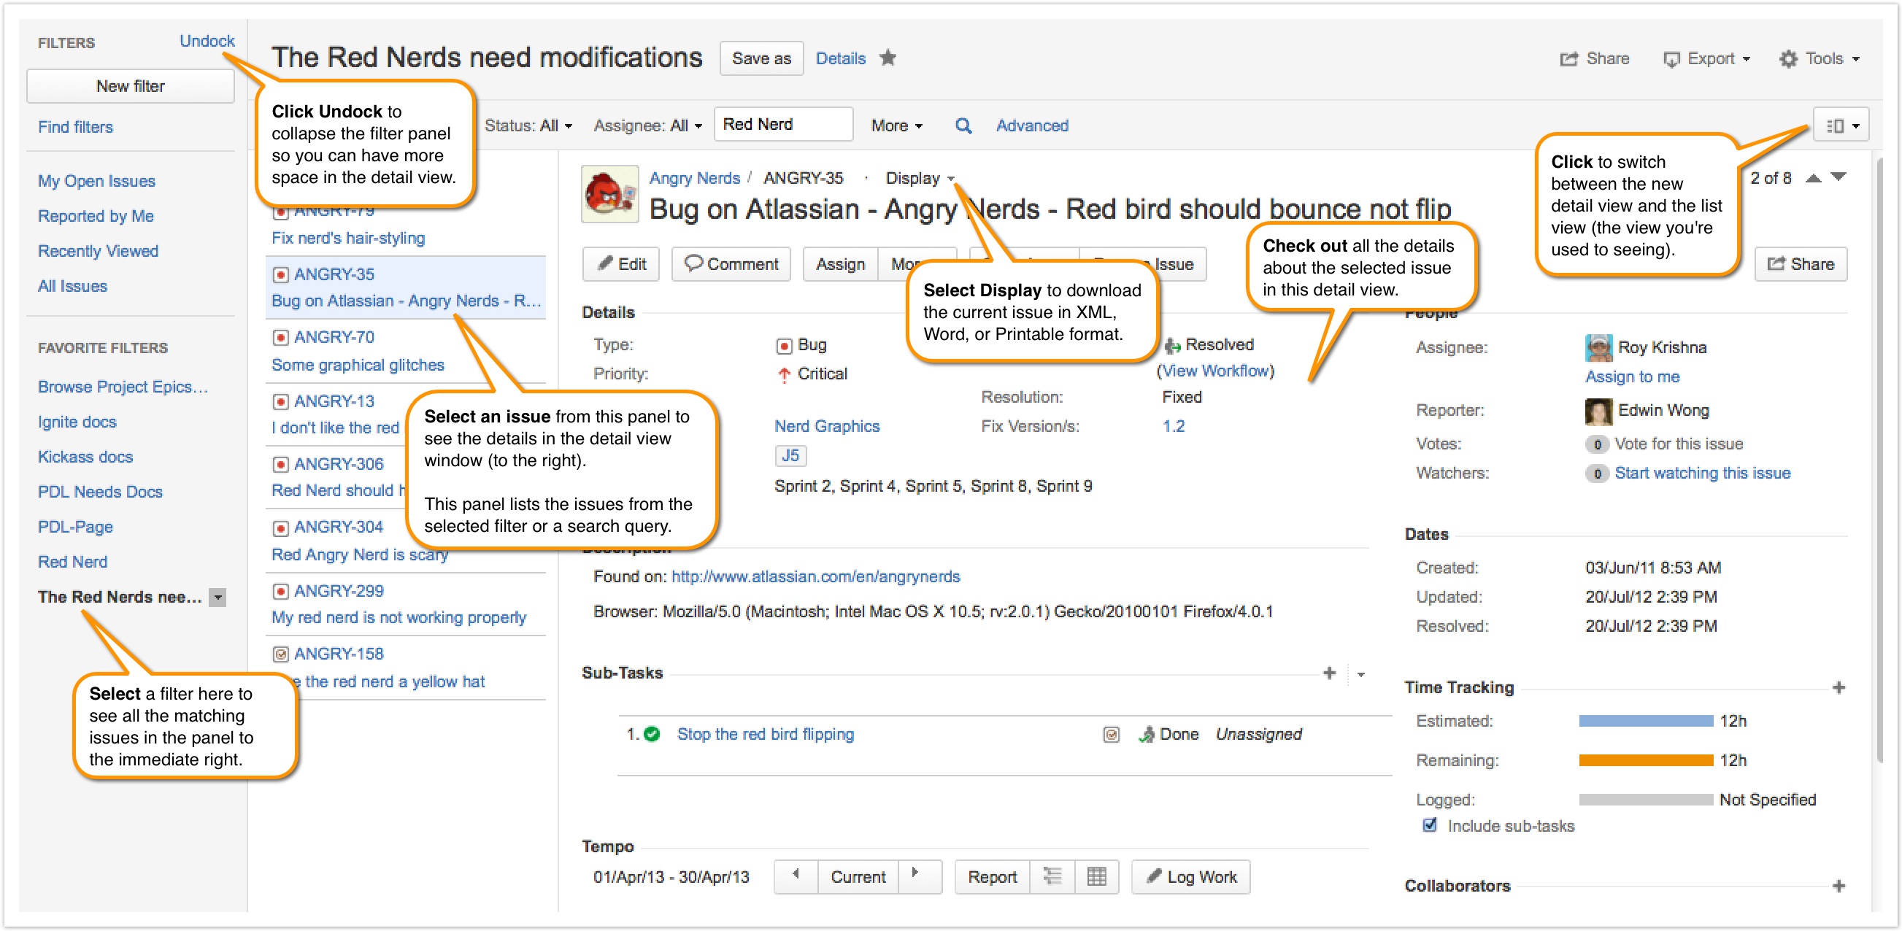This screenshot has height=931, width=1902.
Task: Open Status: All dropdown
Action: pos(528,126)
